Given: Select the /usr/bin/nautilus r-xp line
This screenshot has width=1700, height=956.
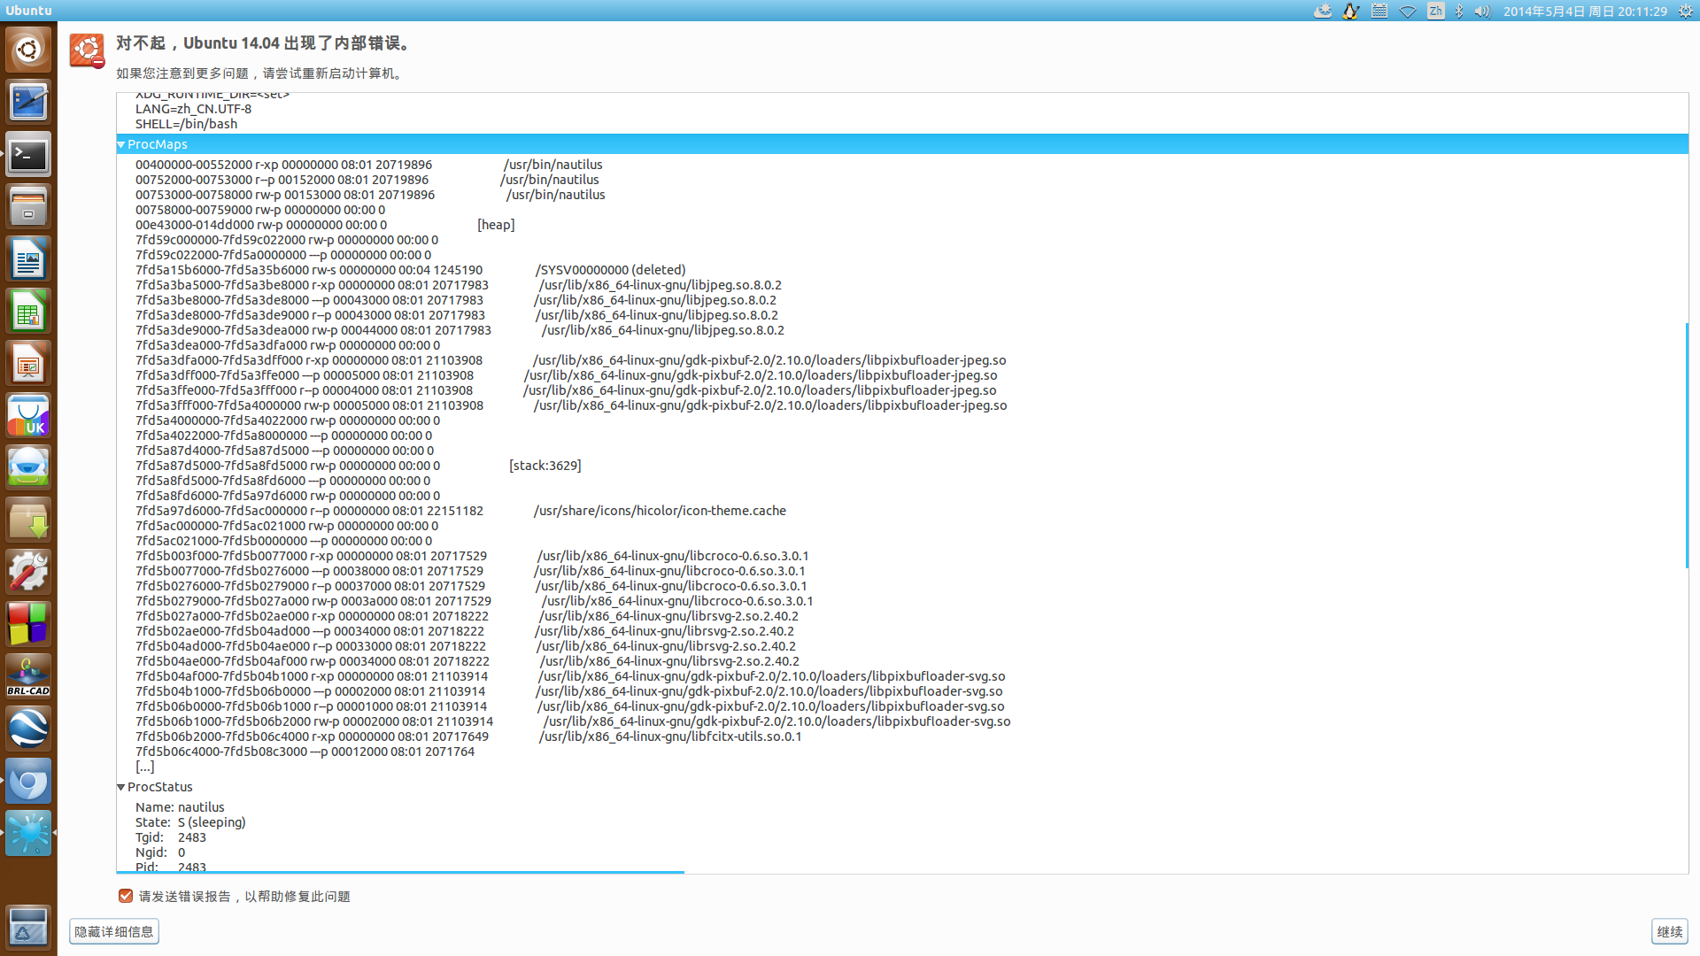Looking at the screenshot, I should 369,165.
